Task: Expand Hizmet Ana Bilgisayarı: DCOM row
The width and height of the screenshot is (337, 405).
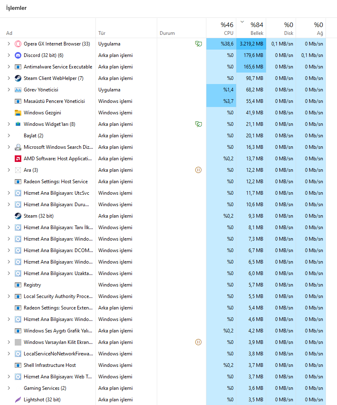Action: (x=9, y=250)
